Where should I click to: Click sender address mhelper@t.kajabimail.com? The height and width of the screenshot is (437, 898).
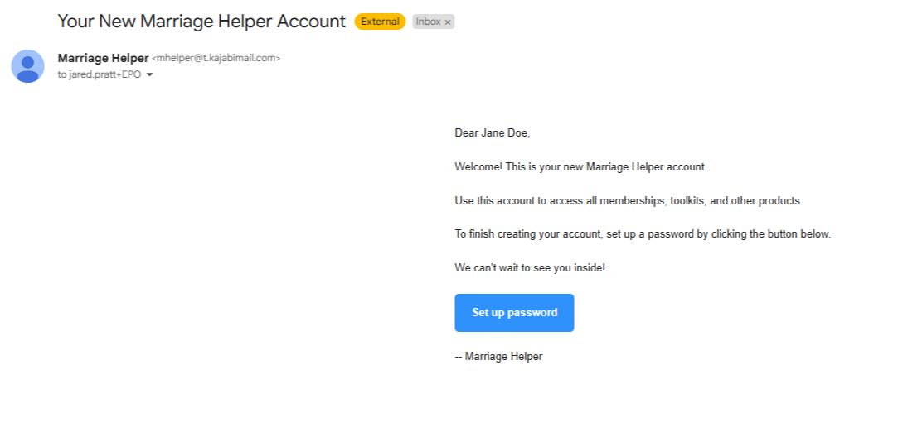tap(216, 58)
